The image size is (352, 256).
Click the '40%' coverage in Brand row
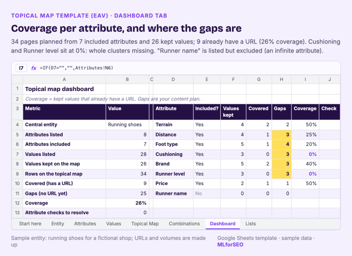pyautogui.click(x=305, y=164)
